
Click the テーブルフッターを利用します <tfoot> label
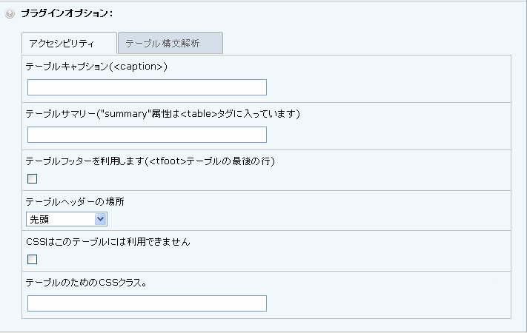coord(150,161)
